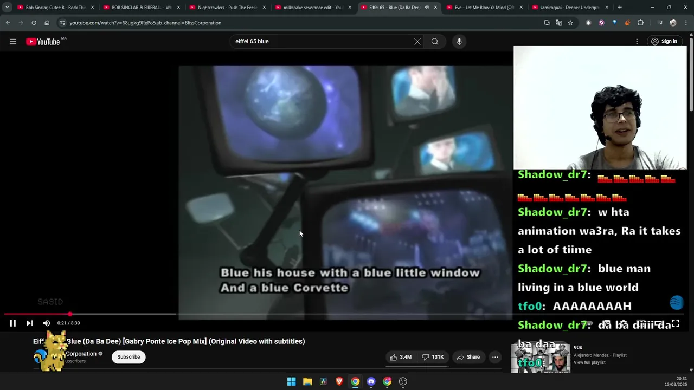Viewport: 694px width, 390px height.
Task: Switch to 'BOB SINCLAR & FIREBALL' tab
Action: click(141, 8)
